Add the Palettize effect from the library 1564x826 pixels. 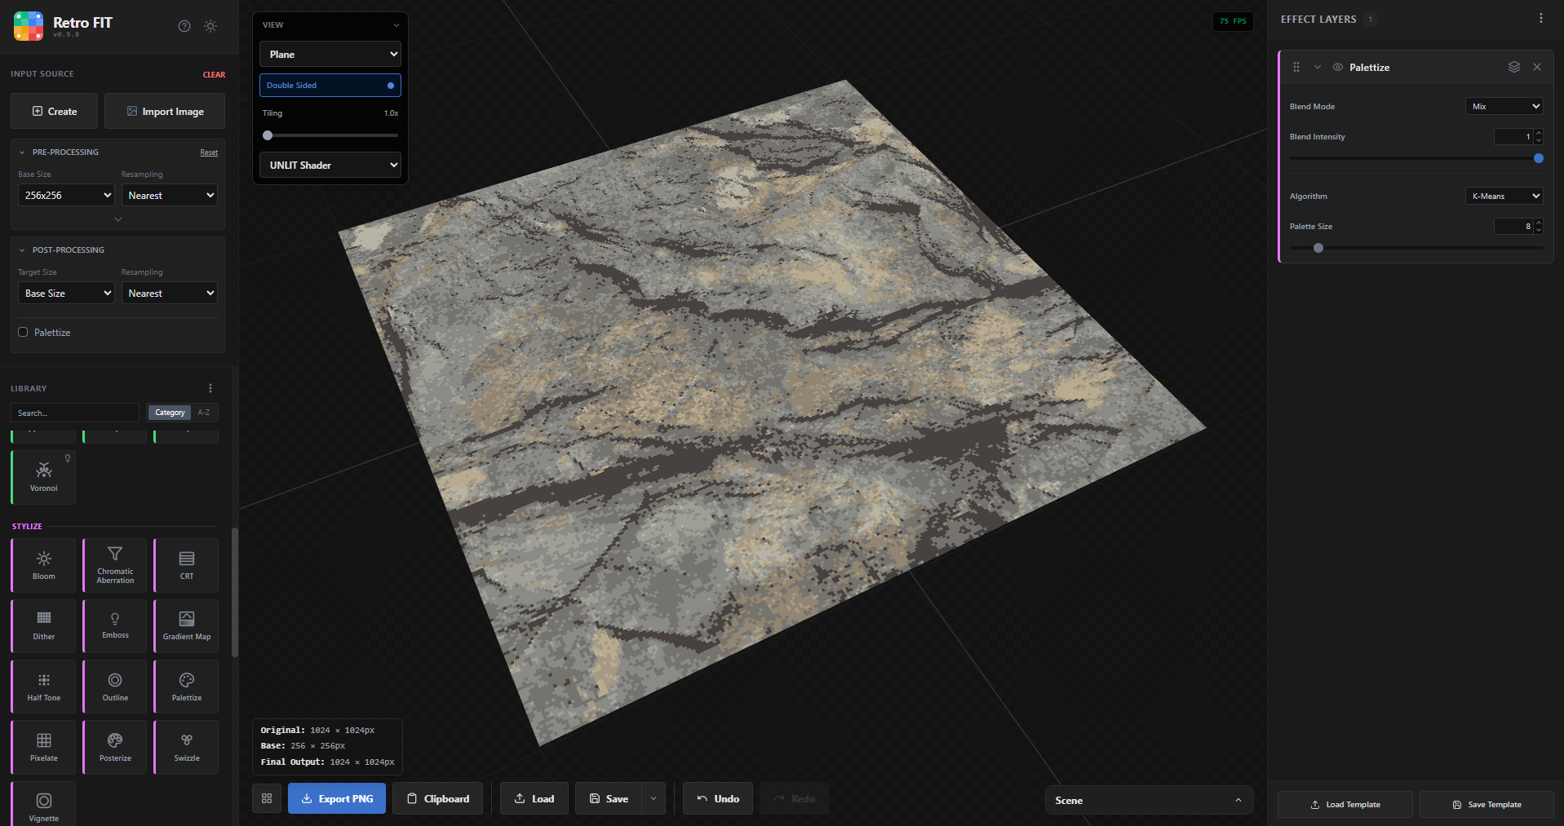pyautogui.click(x=187, y=687)
